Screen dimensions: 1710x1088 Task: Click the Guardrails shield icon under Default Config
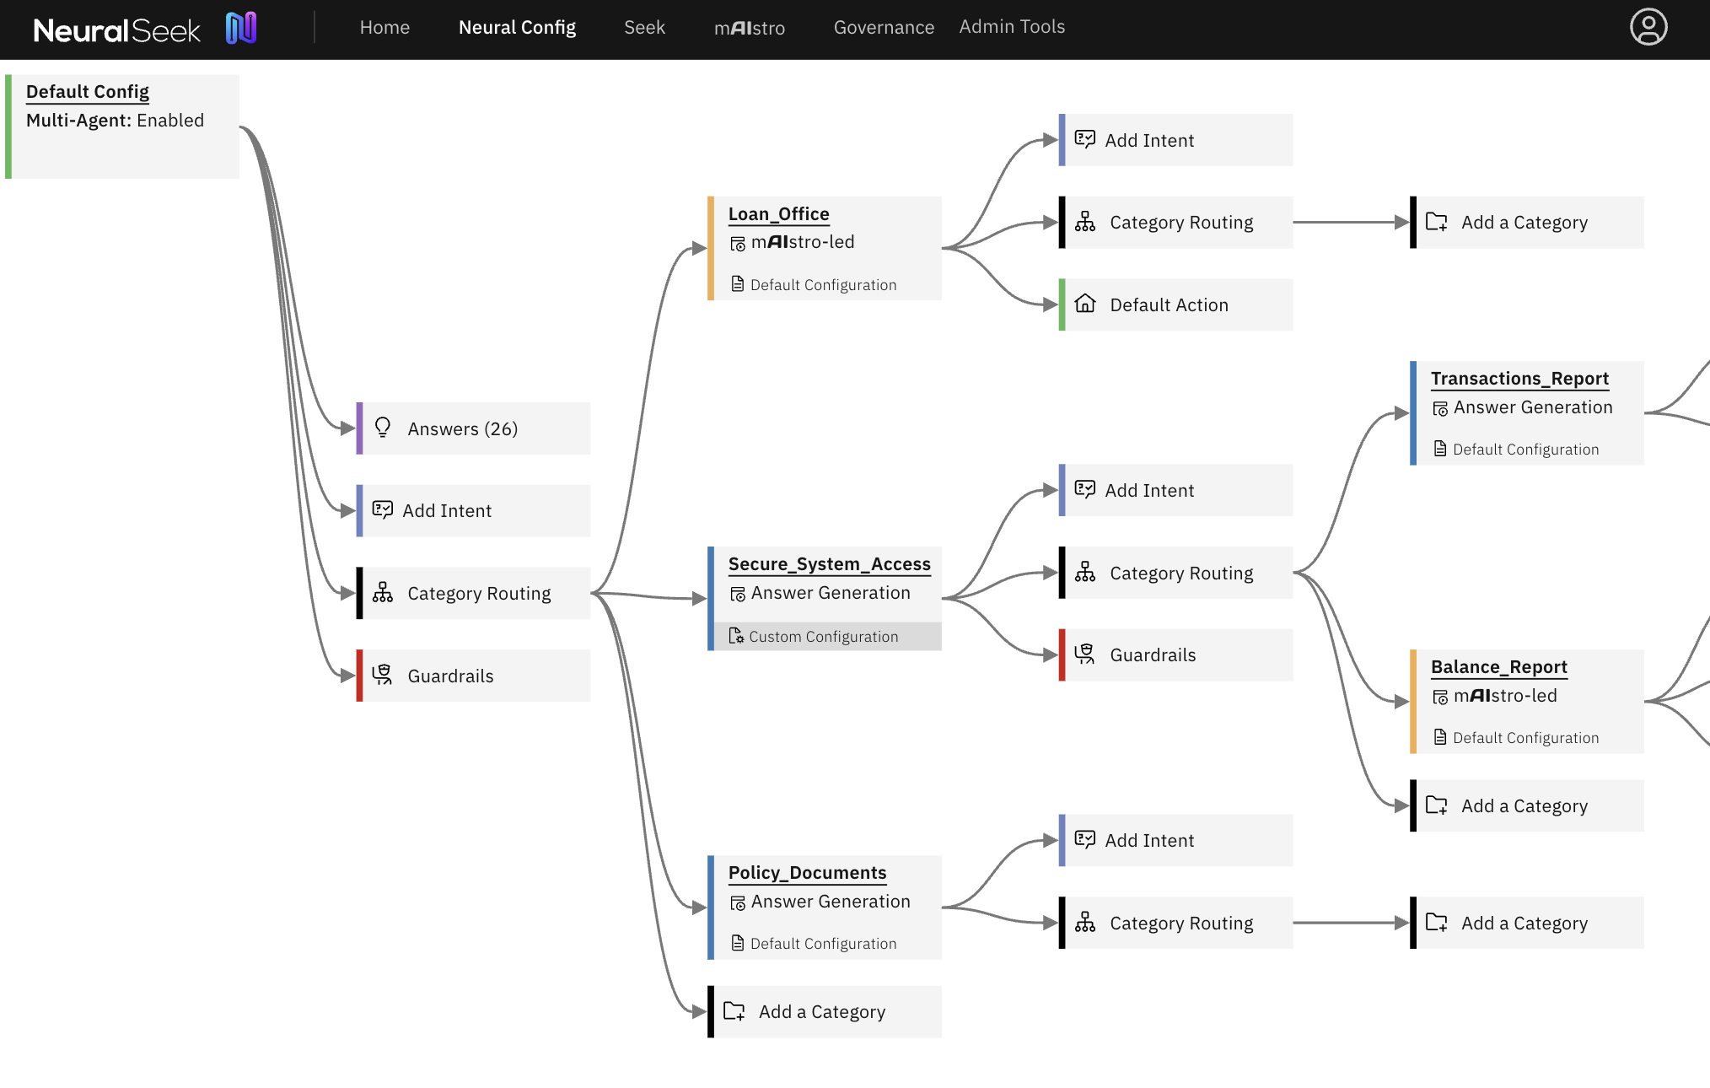coord(383,675)
